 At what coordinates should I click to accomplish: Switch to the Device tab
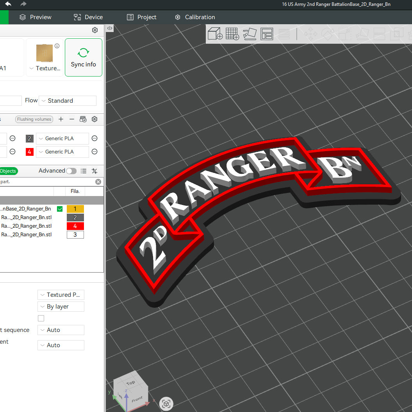coord(88,17)
